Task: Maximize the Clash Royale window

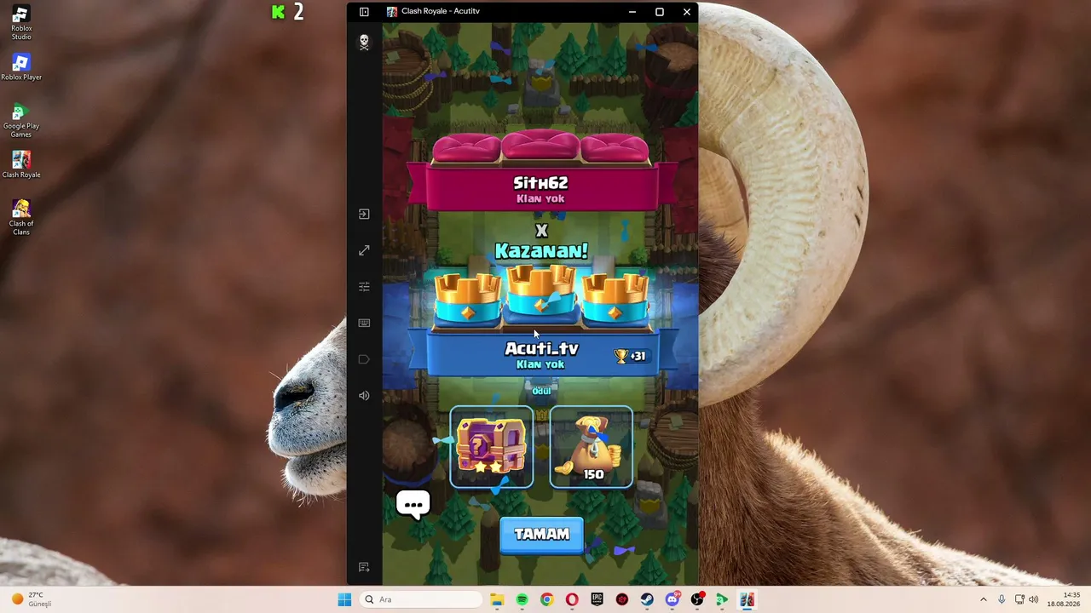Action: coord(659,12)
